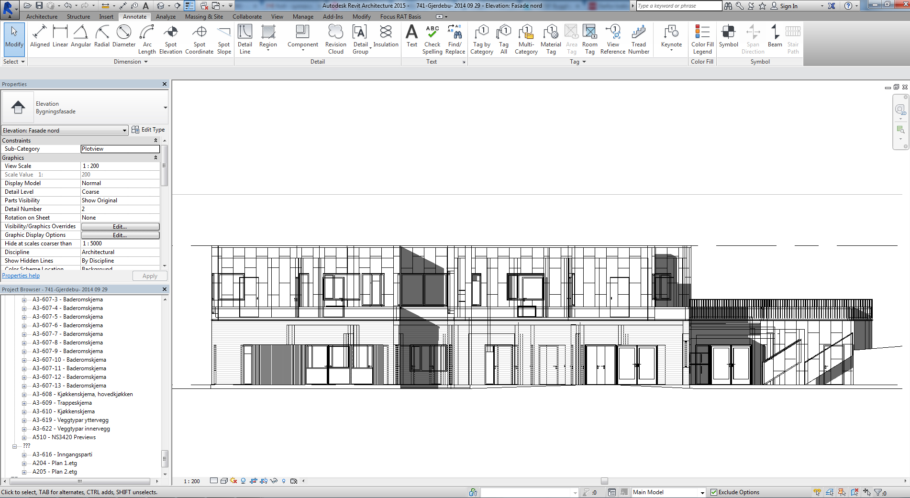Activate the Detail Line tool
910x498 pixels.
pyautogui.click(x=245, y=38)
